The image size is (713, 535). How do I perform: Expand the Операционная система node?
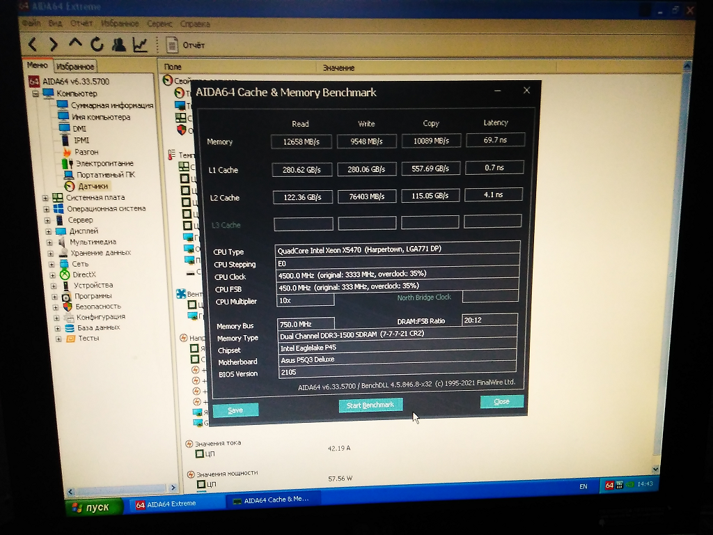click(47, 209)
